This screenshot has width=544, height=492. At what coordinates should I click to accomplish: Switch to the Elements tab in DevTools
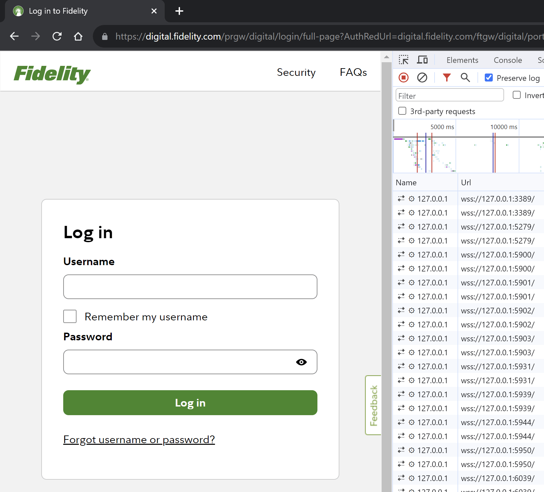462,60
